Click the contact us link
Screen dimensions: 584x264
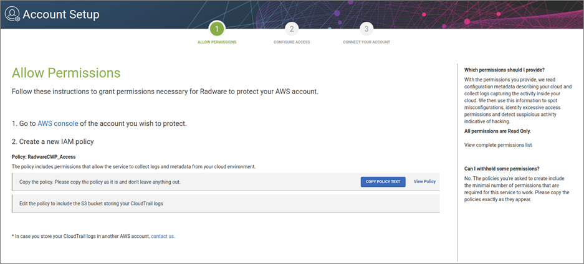pos(163,236)
